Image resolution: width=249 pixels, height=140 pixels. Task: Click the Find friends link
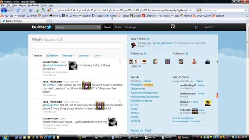coord(195,121)
